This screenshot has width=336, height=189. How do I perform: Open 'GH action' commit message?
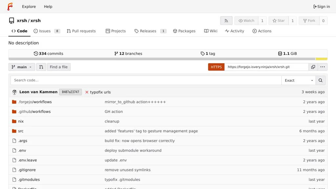pos(114,112)
